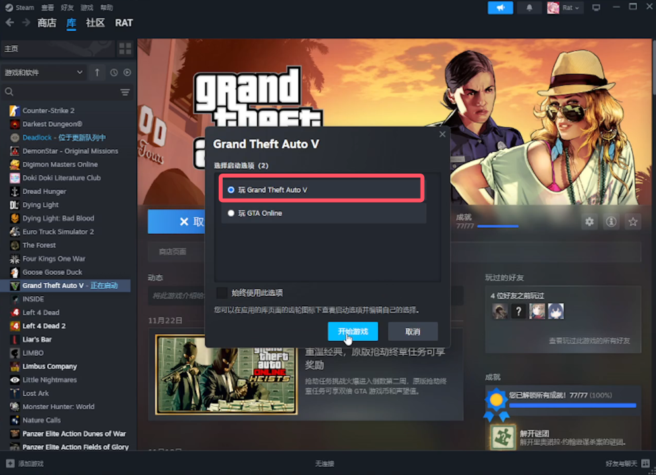Expand the 游戏和软件 dropdown
Screen dimensions: 656x475
[x=44, y=73]
